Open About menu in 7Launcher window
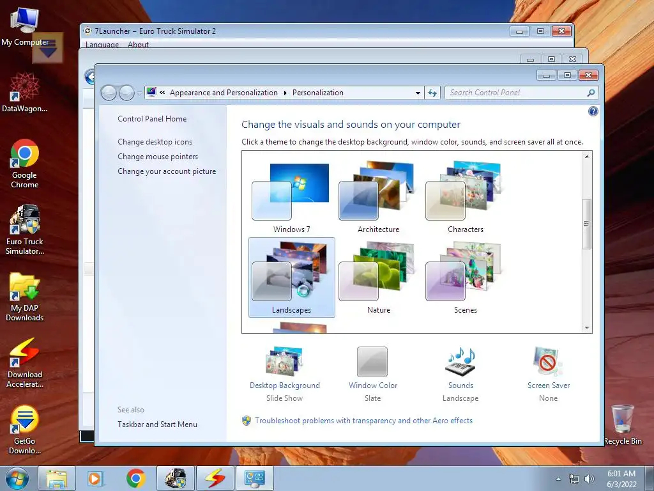The image size is (654, 491). pyautogui.click(x=138, y=44)
